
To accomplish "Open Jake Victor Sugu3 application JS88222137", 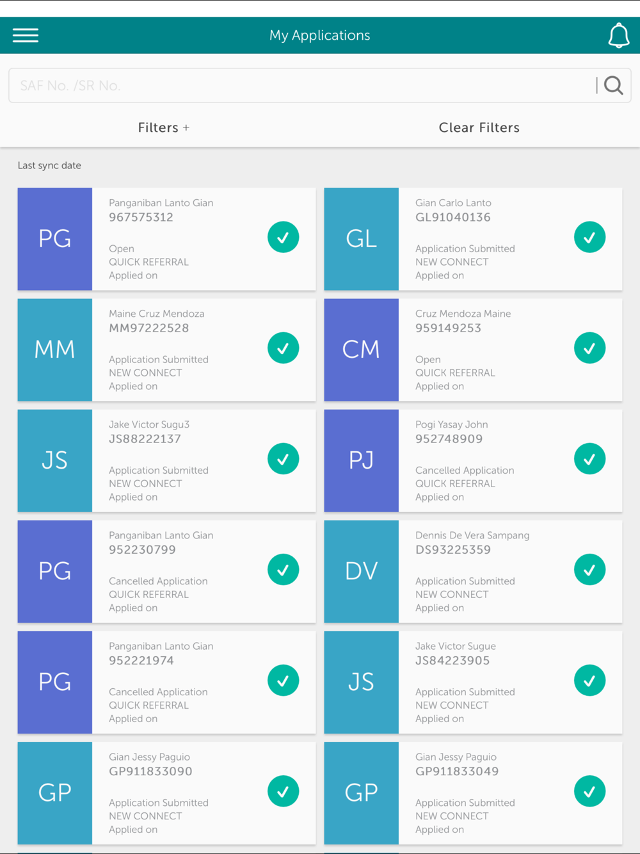I will point(166,460).
